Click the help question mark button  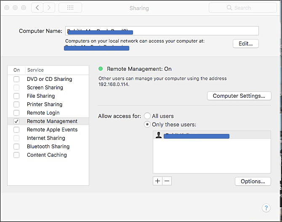(x=266, y=208)
